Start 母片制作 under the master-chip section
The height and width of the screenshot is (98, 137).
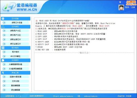(x=16, y=52)
